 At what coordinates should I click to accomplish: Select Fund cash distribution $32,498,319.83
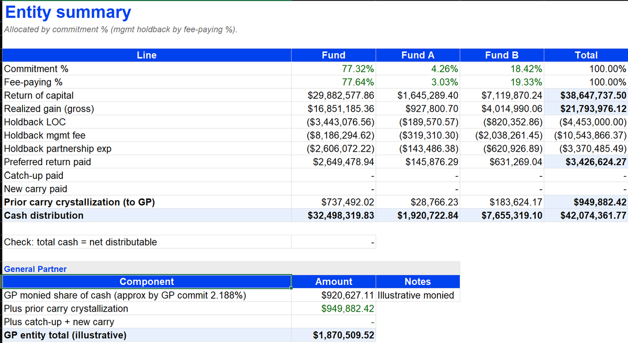(333, 215)
